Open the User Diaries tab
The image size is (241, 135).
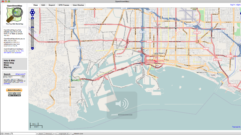[78, 5]
